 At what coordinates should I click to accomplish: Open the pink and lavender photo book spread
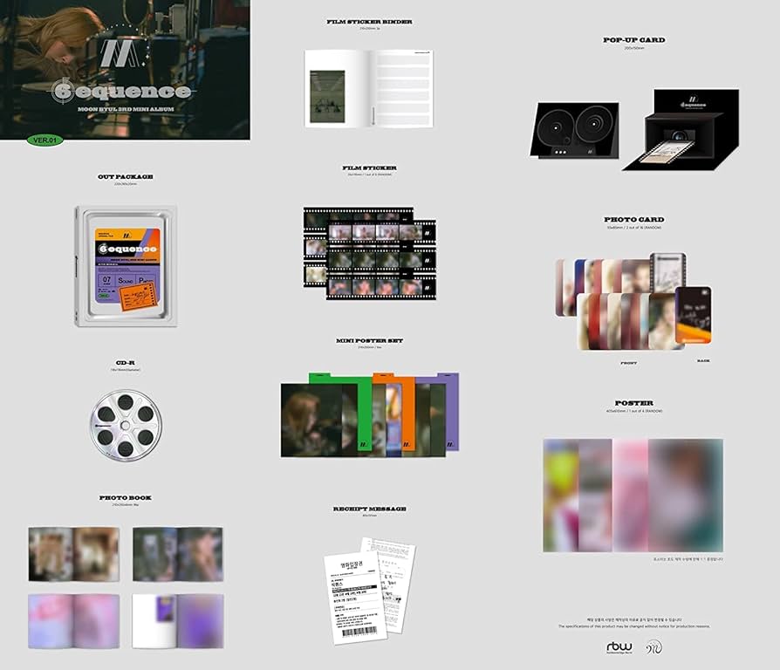click(x=73, y=621)
